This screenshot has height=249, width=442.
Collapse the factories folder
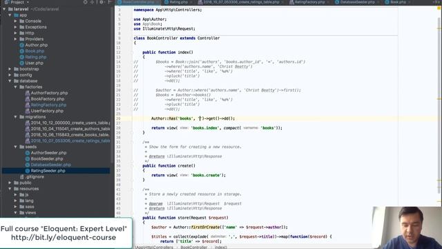[x=15, y=87]
